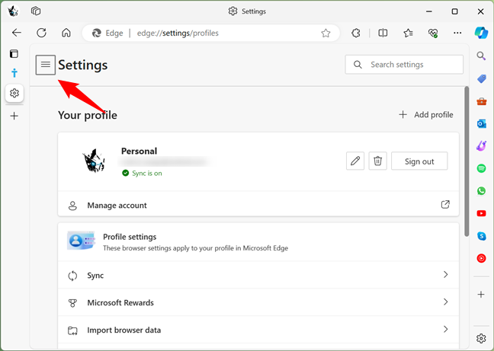This screenshot has height=351, width=494.
Task: Click the Sync is on status
Action: pos(142,174)
